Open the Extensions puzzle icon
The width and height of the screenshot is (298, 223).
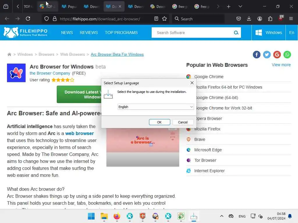coord(270,19)
